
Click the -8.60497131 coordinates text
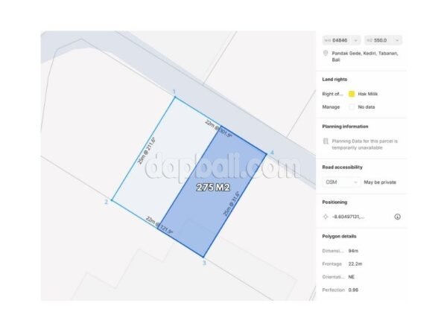point(348,217)
